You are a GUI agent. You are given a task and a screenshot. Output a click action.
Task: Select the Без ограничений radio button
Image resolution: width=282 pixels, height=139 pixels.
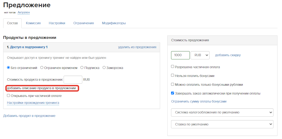8,68
